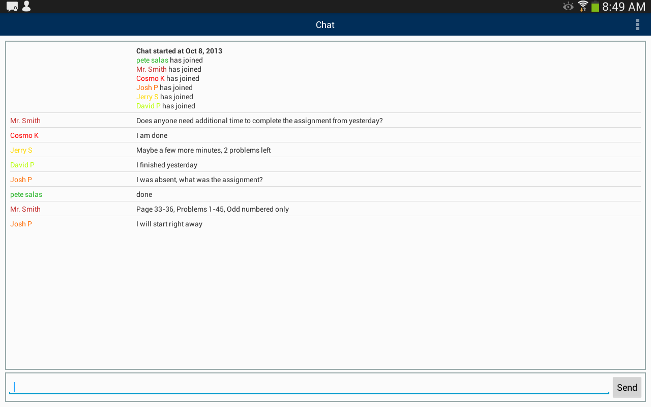Open the overflow menu in the Chat header
The image size is (651, 407).
point(637,24)
